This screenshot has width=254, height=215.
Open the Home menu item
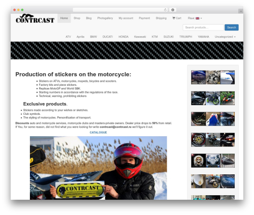coord(64,18)
